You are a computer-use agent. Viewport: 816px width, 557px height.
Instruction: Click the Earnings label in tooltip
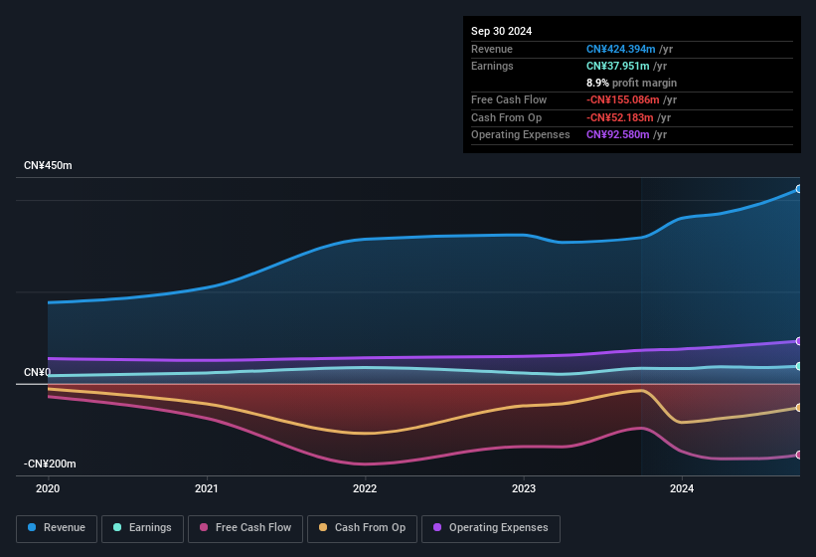[x=492, y=66]
